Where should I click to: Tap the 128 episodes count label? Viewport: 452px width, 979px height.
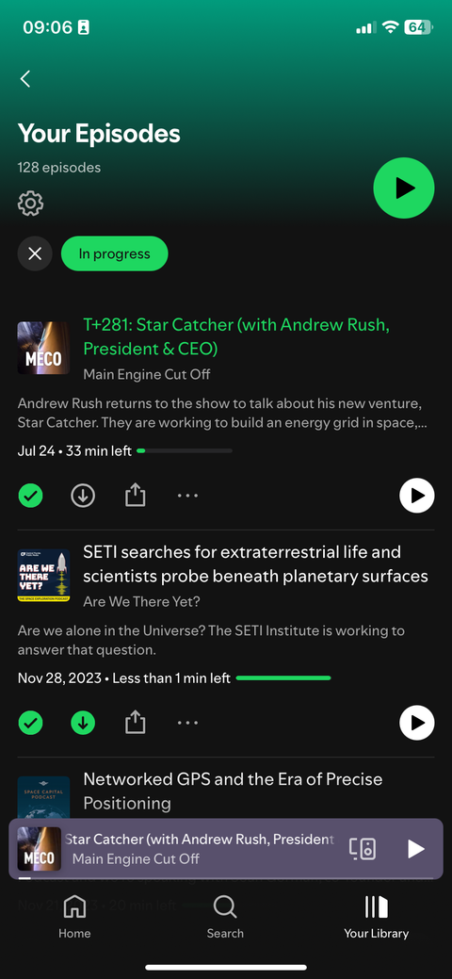click(x=59, y=168)
